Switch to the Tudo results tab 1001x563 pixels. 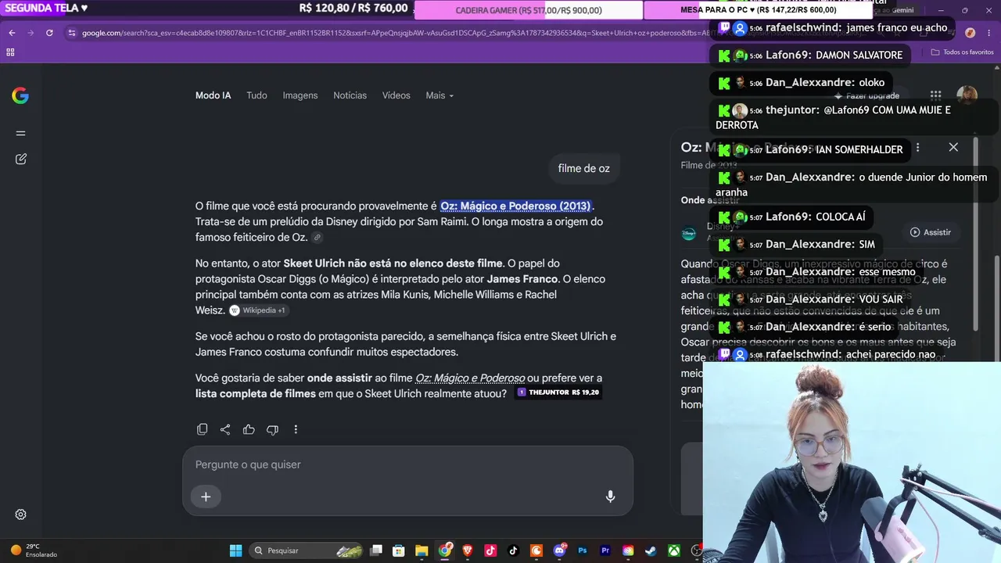257,95
